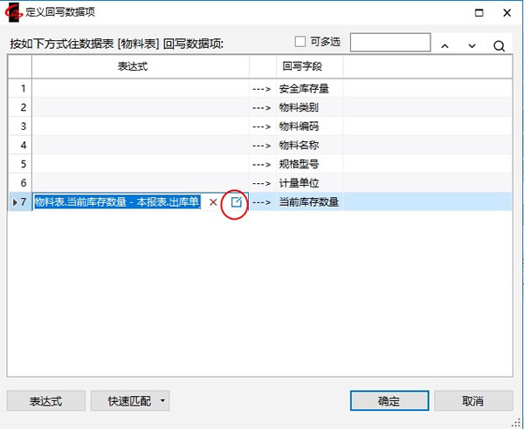Click the expression cell in row 4
This screenshot has height=429, width=524.
(140, 145)
